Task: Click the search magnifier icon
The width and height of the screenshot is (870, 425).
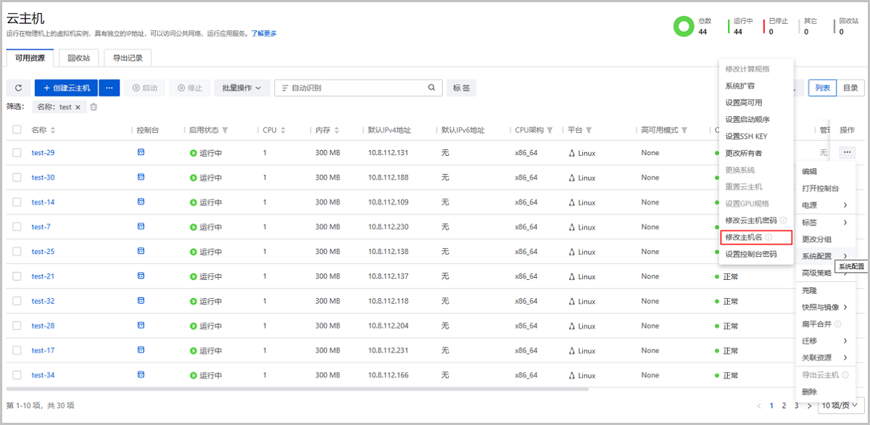Action: pyautogui.click(x=431, y=88)
